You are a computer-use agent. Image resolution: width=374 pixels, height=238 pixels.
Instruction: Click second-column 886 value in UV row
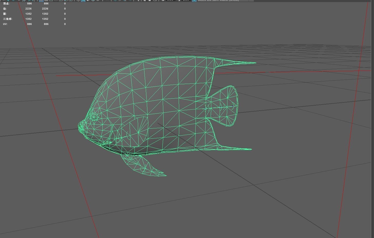pos(46,24)
